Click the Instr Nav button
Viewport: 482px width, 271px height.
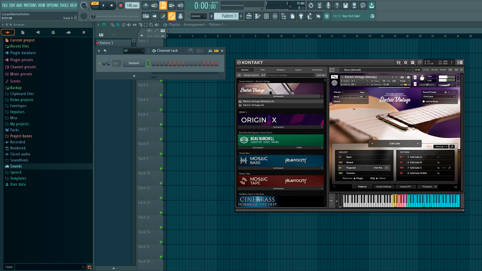click(x=321, y=75)
